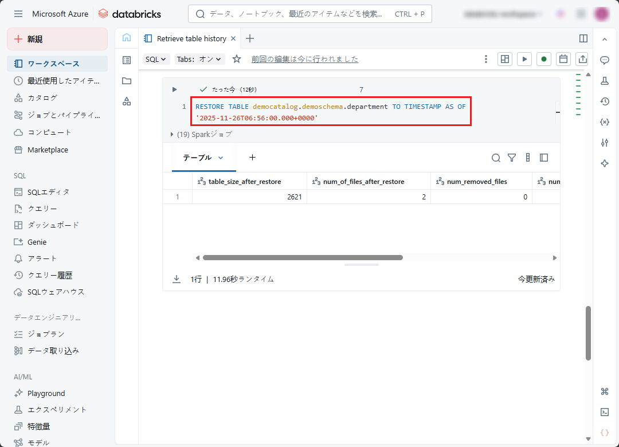
Task: Open the comments panel icon
Action: point(604,60)
